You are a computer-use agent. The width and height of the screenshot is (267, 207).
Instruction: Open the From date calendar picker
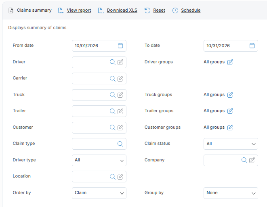pos(120,46)
